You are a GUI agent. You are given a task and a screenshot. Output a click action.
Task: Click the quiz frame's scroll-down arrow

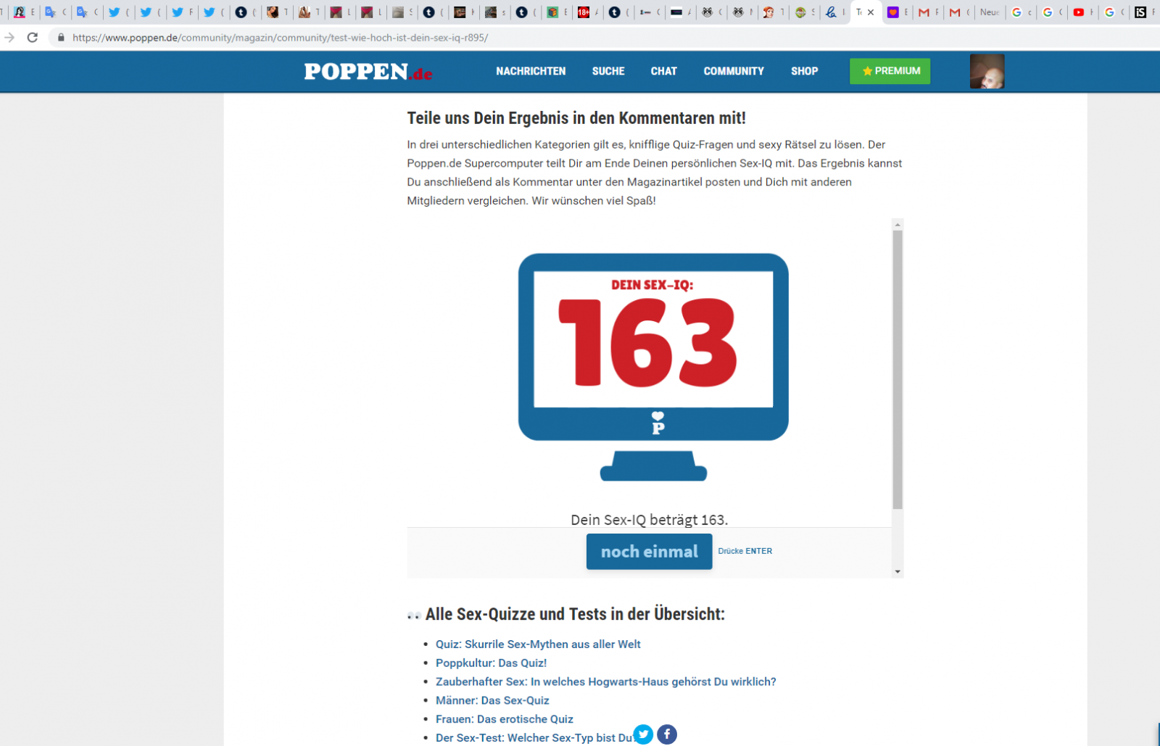coord(898,571)
